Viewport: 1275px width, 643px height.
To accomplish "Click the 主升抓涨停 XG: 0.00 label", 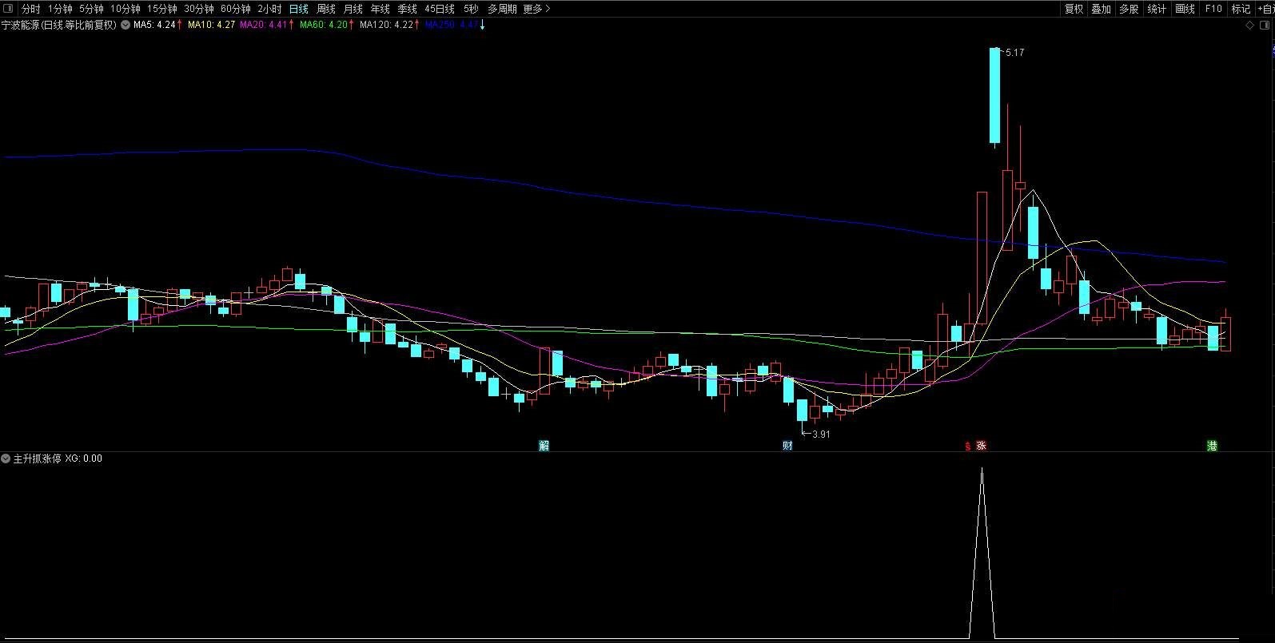I will point(58,458).
